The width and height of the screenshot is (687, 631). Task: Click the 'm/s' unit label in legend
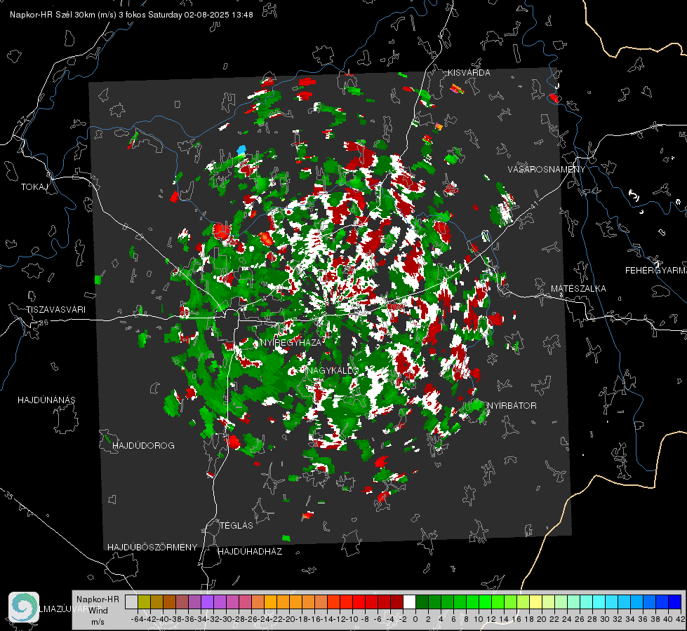pyautogui.click(x=98, y=622)
